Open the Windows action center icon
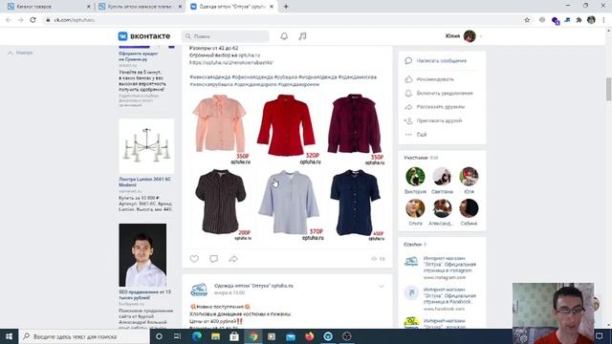612x344 pixels. [600, 336]
